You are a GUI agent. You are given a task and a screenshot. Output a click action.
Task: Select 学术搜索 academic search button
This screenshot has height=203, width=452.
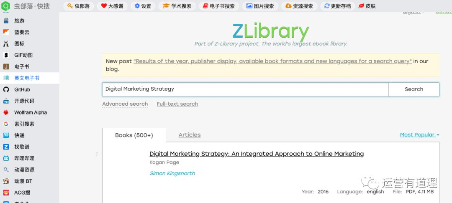pyautogui.click(x=177, y=6)
